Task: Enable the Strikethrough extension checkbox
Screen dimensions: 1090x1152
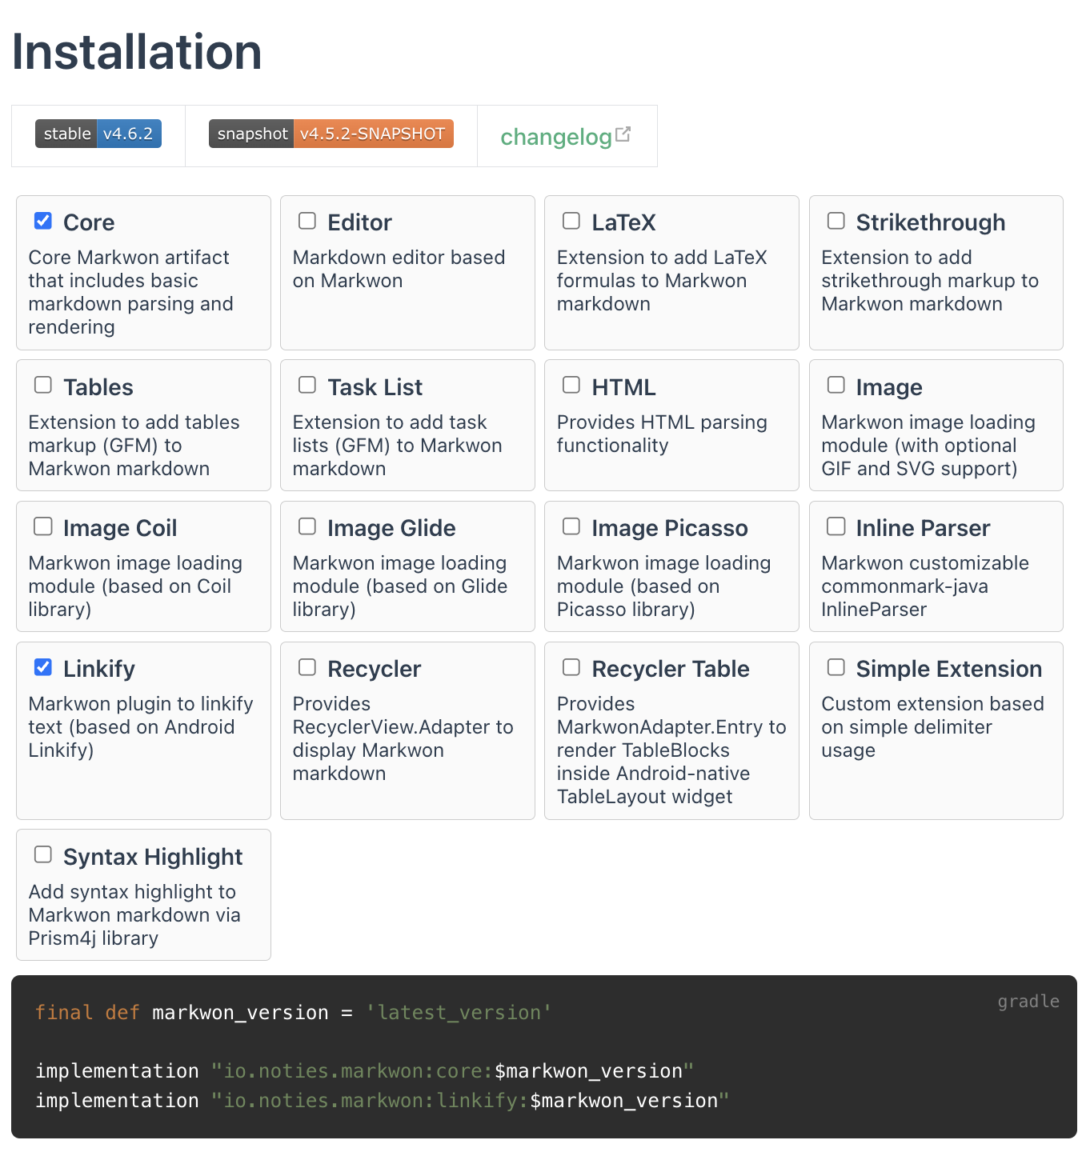Action: click(x=836, y=221)
